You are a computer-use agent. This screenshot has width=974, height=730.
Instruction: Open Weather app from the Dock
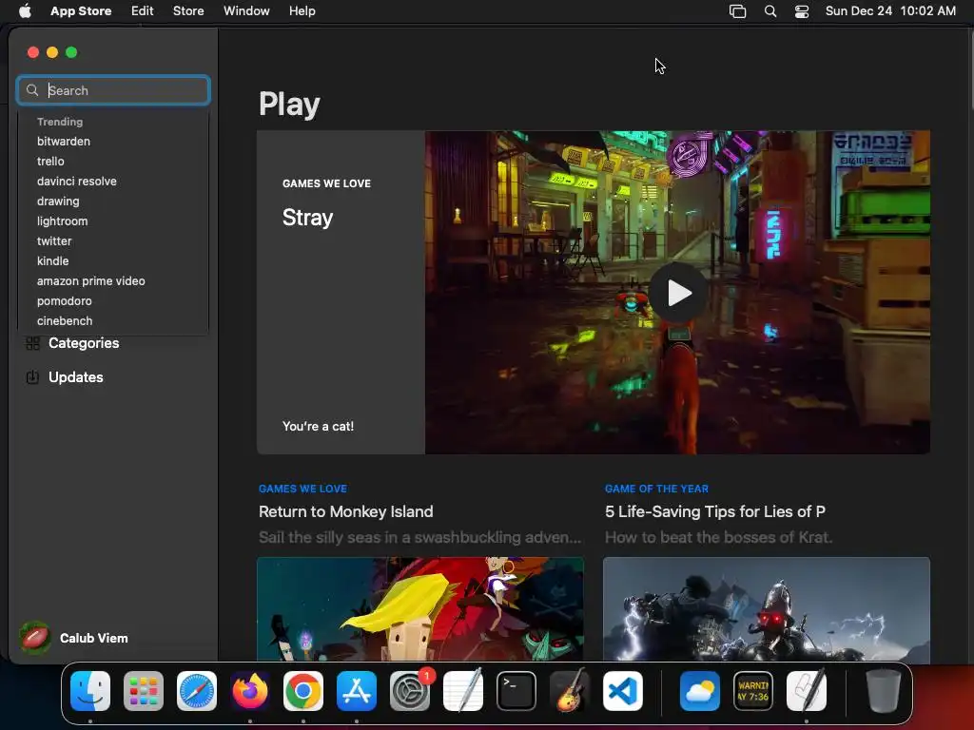(700, 691)
